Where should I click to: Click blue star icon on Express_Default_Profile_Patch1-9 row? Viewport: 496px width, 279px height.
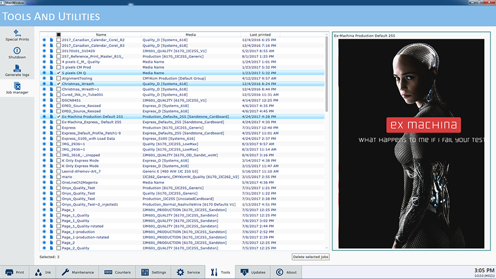tap(44, 133)
